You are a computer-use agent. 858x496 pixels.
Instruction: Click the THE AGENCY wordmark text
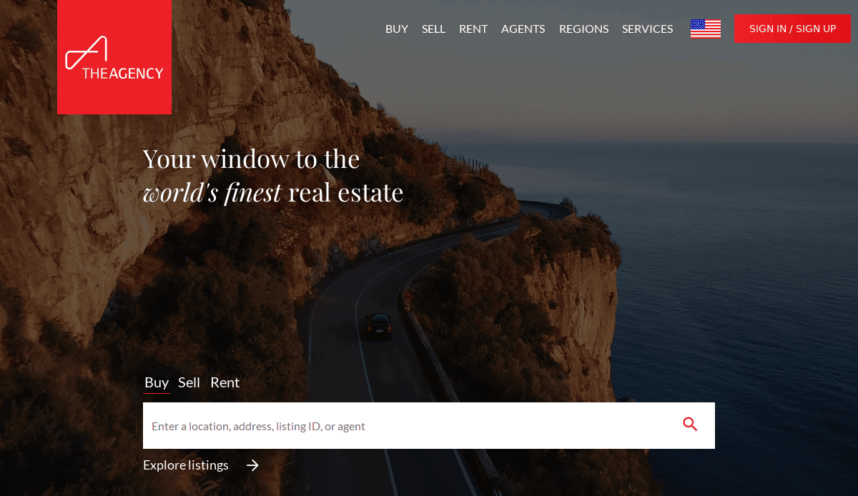coord(123,73)
